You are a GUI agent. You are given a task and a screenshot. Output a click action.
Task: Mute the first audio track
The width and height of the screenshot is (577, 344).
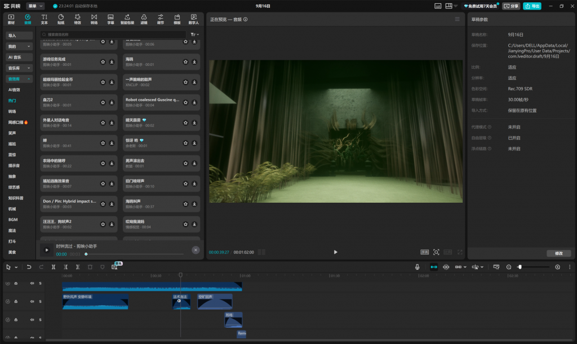(x=32, y=283)
